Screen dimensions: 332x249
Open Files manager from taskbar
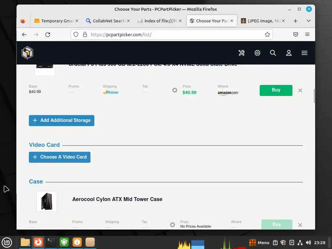[x=25, y=242]
